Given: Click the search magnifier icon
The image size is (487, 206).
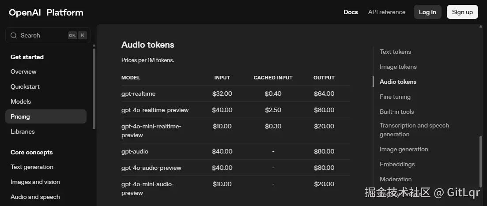Looking at the screenshot, I should coord(14,35).
